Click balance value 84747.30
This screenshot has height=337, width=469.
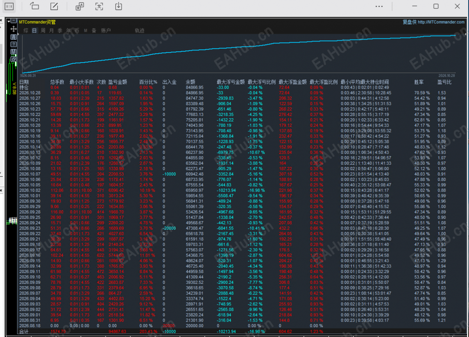[x=195, y=98]
